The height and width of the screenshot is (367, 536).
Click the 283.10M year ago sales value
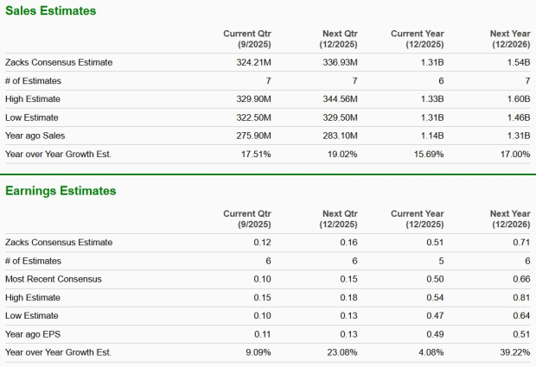(x=337, y=136)
